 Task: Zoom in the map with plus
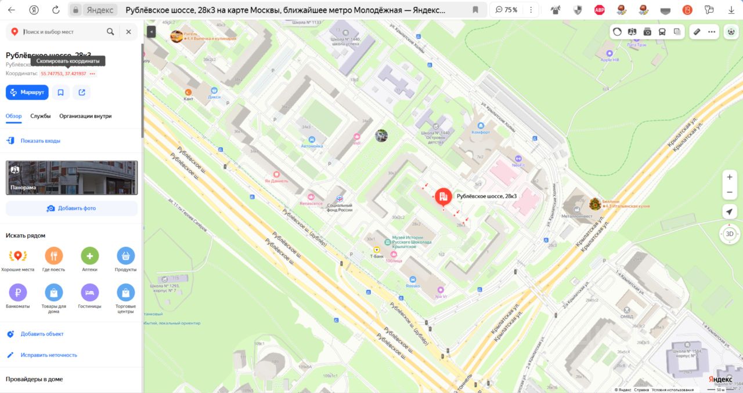[x=730, y=177]
